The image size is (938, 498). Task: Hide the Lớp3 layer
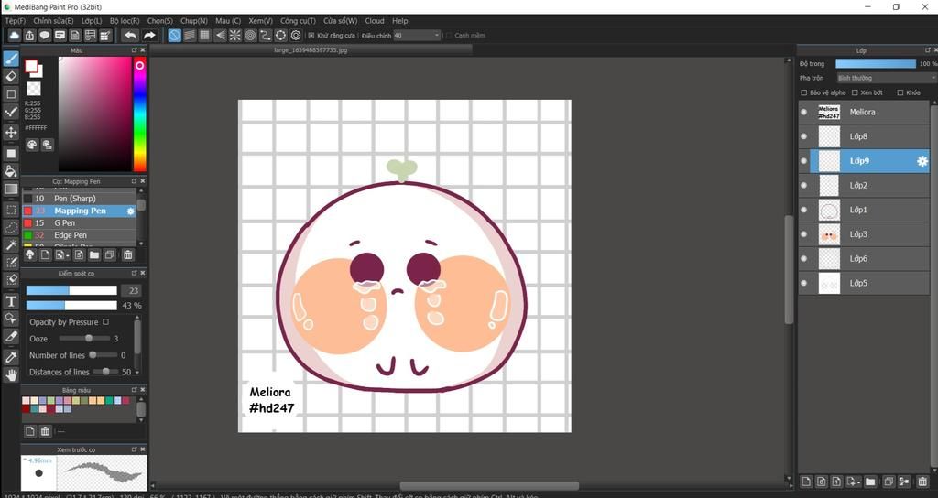point(803,234)
